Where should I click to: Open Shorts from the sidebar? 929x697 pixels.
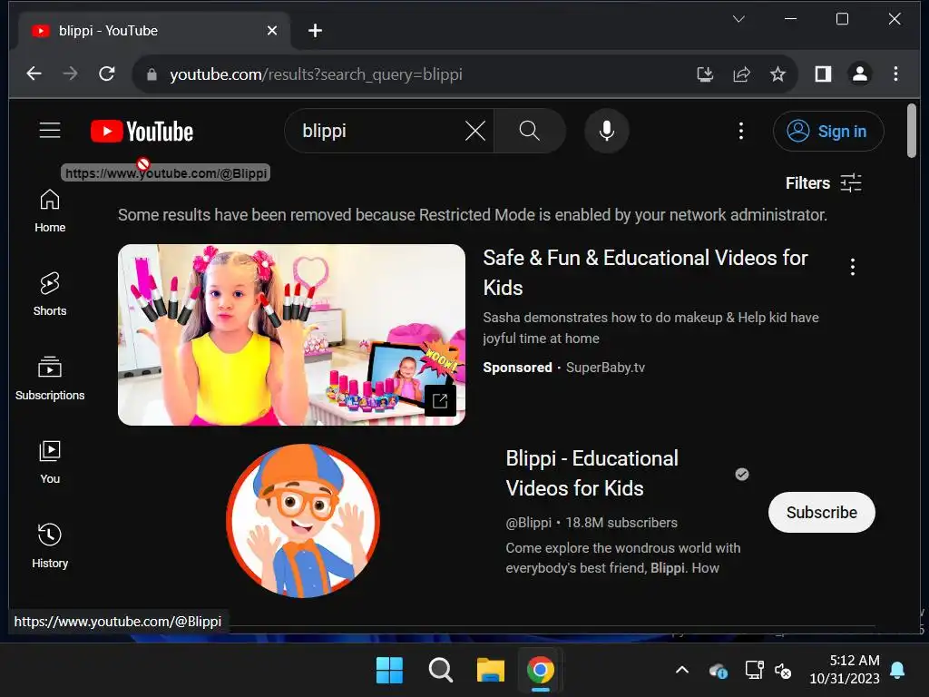[50, 295]
